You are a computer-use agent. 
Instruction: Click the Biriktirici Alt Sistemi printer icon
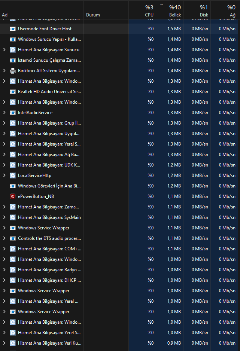(x=13, y=71)
